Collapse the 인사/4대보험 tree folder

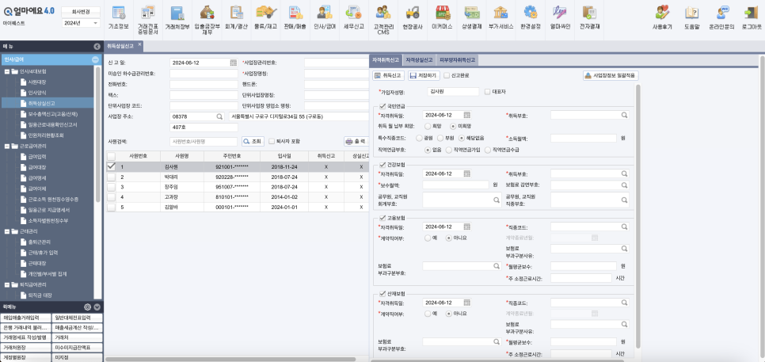7,71
